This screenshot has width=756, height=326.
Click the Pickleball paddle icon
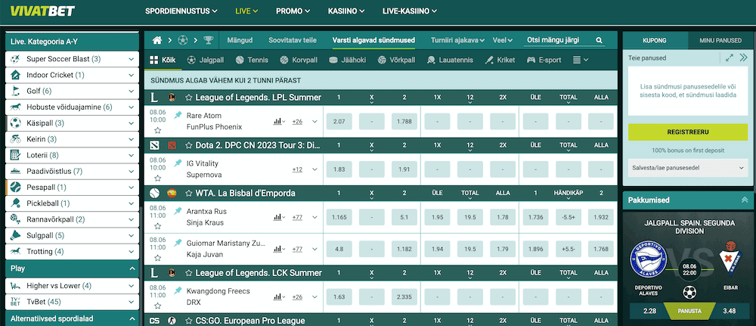15,203
